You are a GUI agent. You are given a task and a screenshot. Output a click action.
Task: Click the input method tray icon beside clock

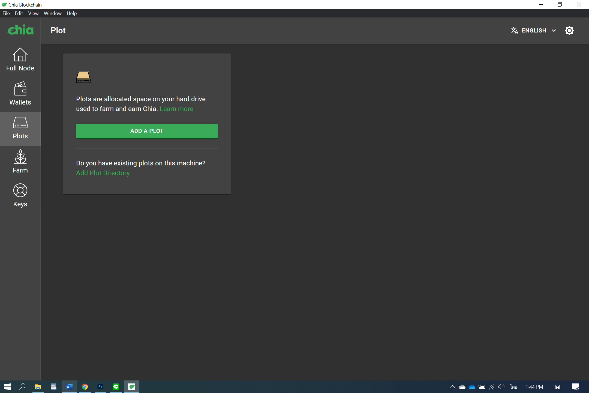click(557, 387)
